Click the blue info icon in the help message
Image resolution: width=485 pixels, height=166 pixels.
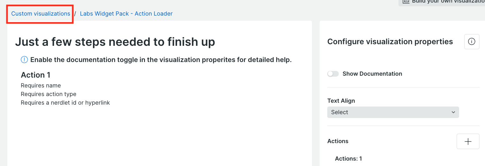click(24, 59)
